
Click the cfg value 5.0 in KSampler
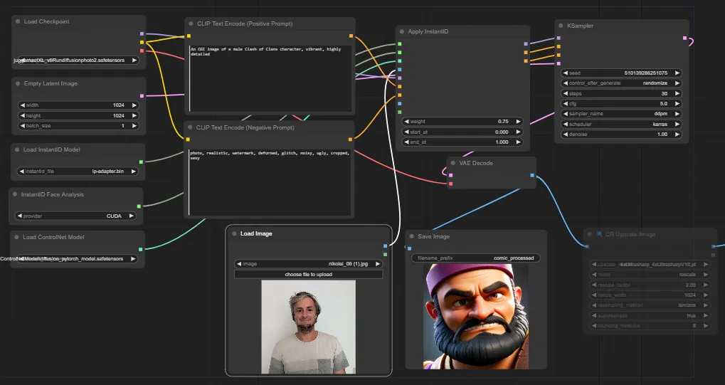click(x=664, y=104)
